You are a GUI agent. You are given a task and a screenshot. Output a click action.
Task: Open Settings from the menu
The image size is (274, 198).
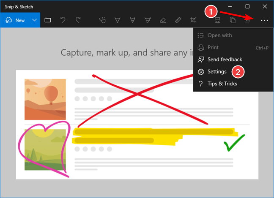pos(216,72)
